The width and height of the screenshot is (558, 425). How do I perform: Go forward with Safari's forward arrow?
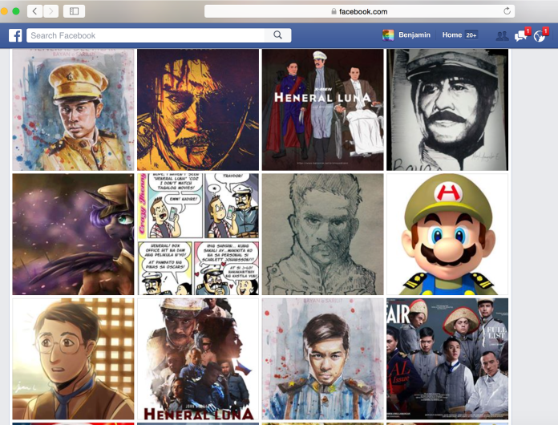coord(51,11)
